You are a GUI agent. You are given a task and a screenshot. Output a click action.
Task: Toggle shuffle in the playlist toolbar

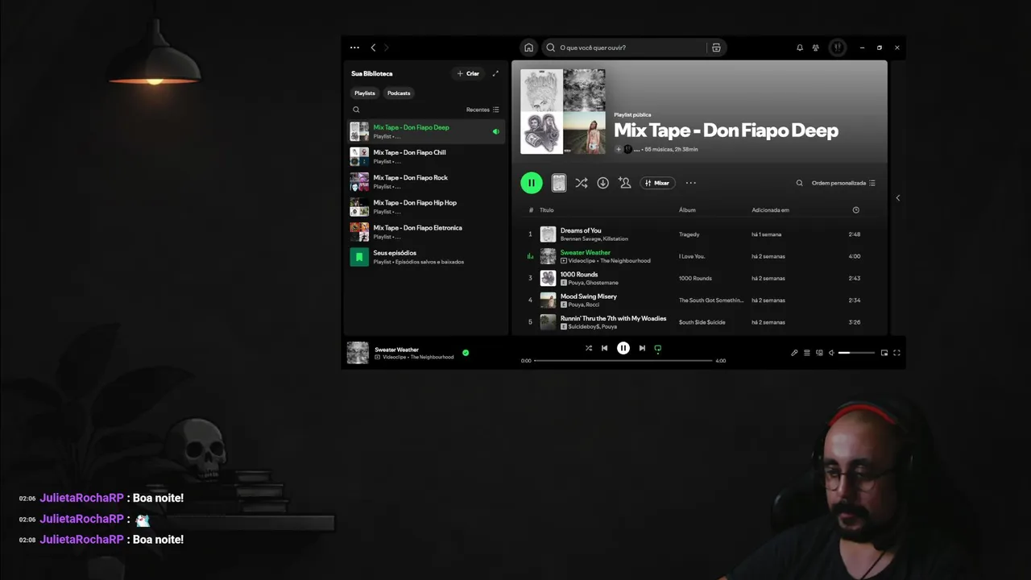pyautogui.click(x=581, y=183)
